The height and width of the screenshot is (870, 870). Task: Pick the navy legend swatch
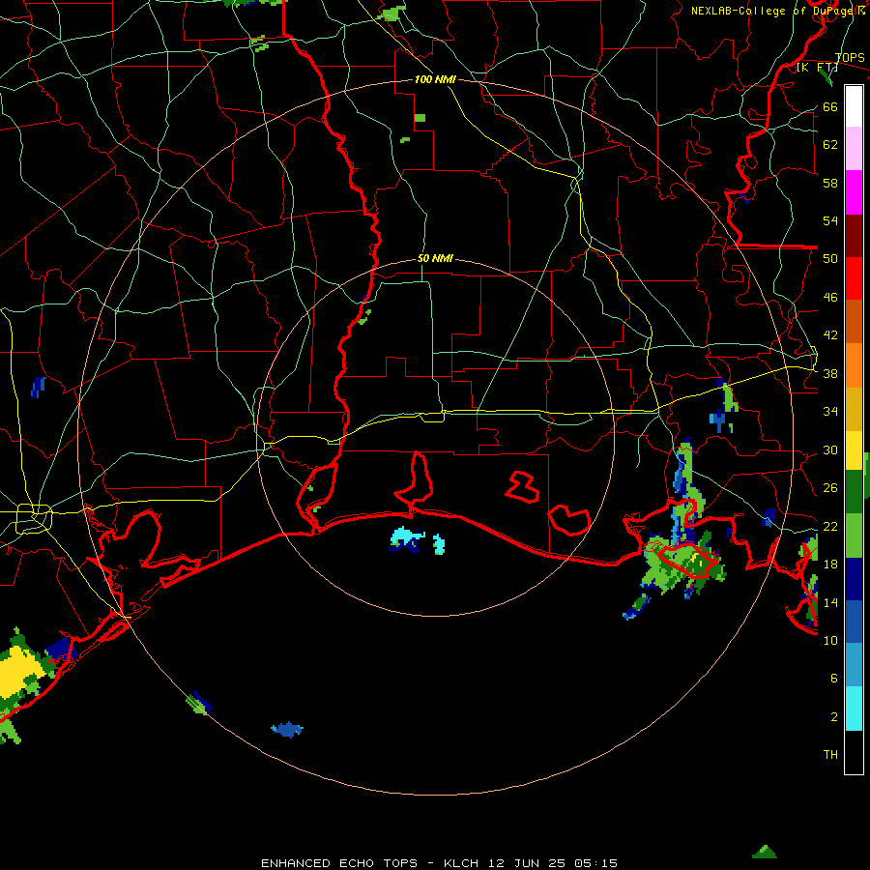(854, 579)
